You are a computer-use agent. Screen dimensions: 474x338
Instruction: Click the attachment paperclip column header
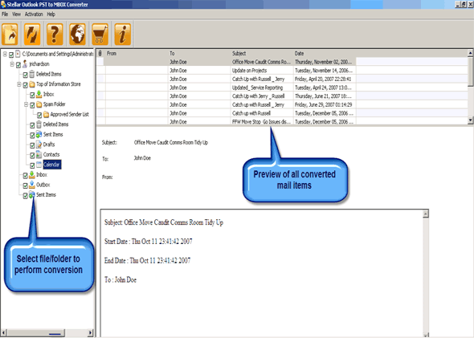[100, 54]
